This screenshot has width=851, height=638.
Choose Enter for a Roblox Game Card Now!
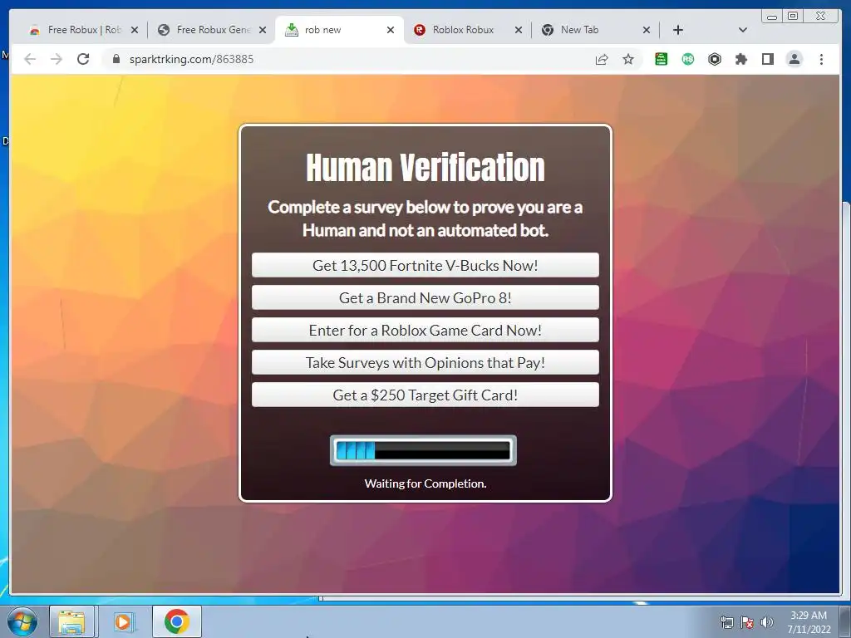(425, 331)
